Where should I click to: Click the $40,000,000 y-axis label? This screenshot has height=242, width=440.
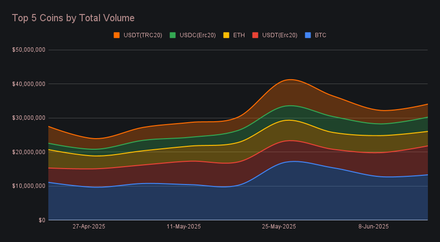[29, 84]
